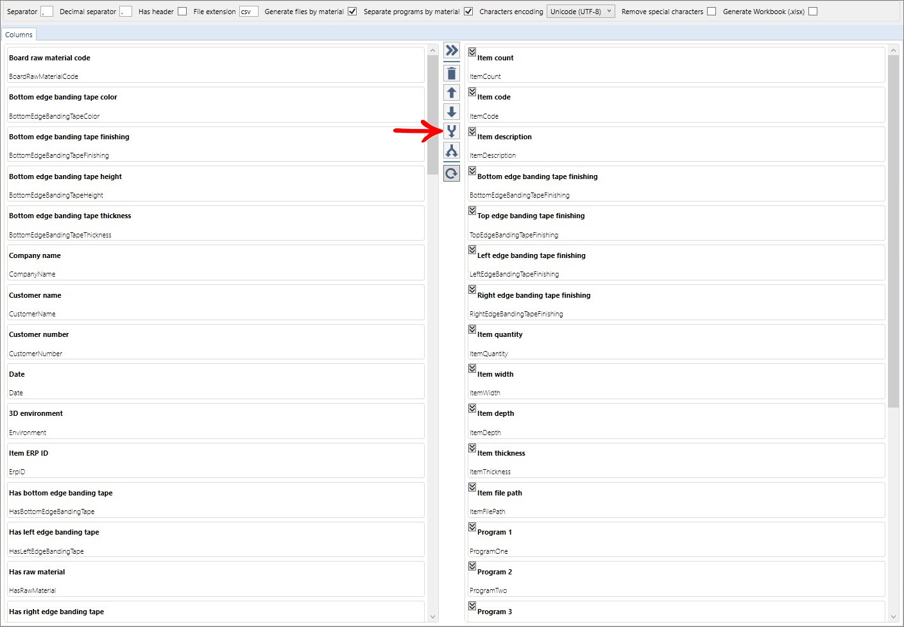Screen dimensions: 904x627
Task: Expand the Item count column entry
Action: [472, 52]
